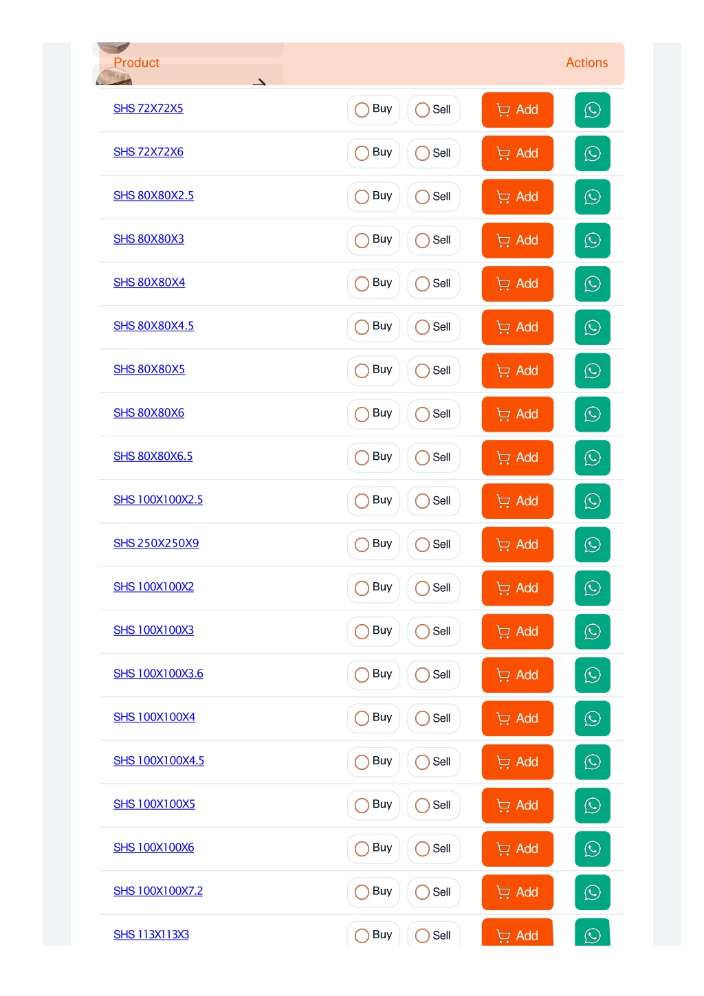
Task: Click WhatsApp icon for SHS 100X100X4
Action: 592,718
